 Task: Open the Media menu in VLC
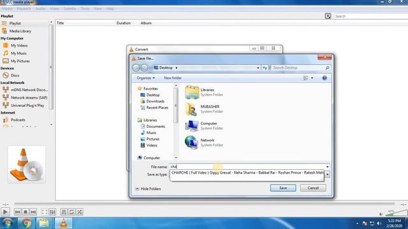point(7,8)
